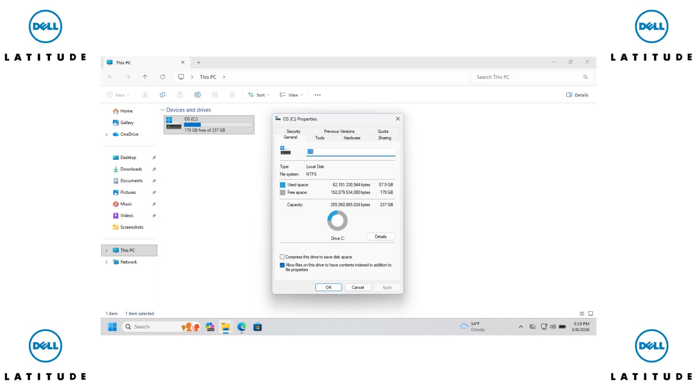The width and height of the screenshot is (697, 392).
Task: Expand the Network tree node
Action: pos(106,262)
